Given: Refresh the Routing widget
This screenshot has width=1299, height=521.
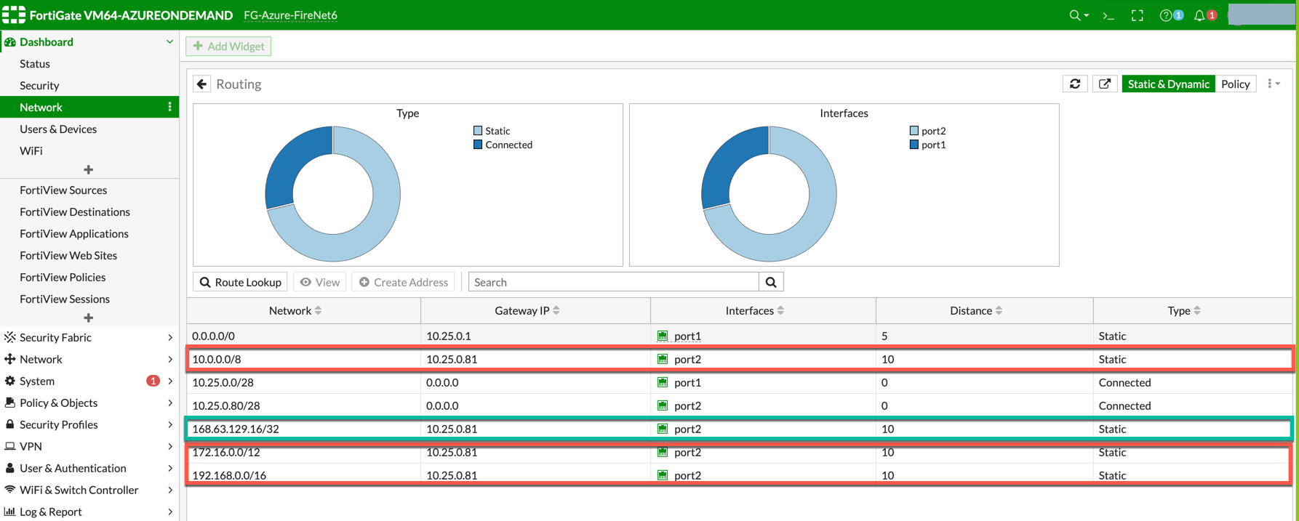Looking at the screenshot, I should 1075,84.
